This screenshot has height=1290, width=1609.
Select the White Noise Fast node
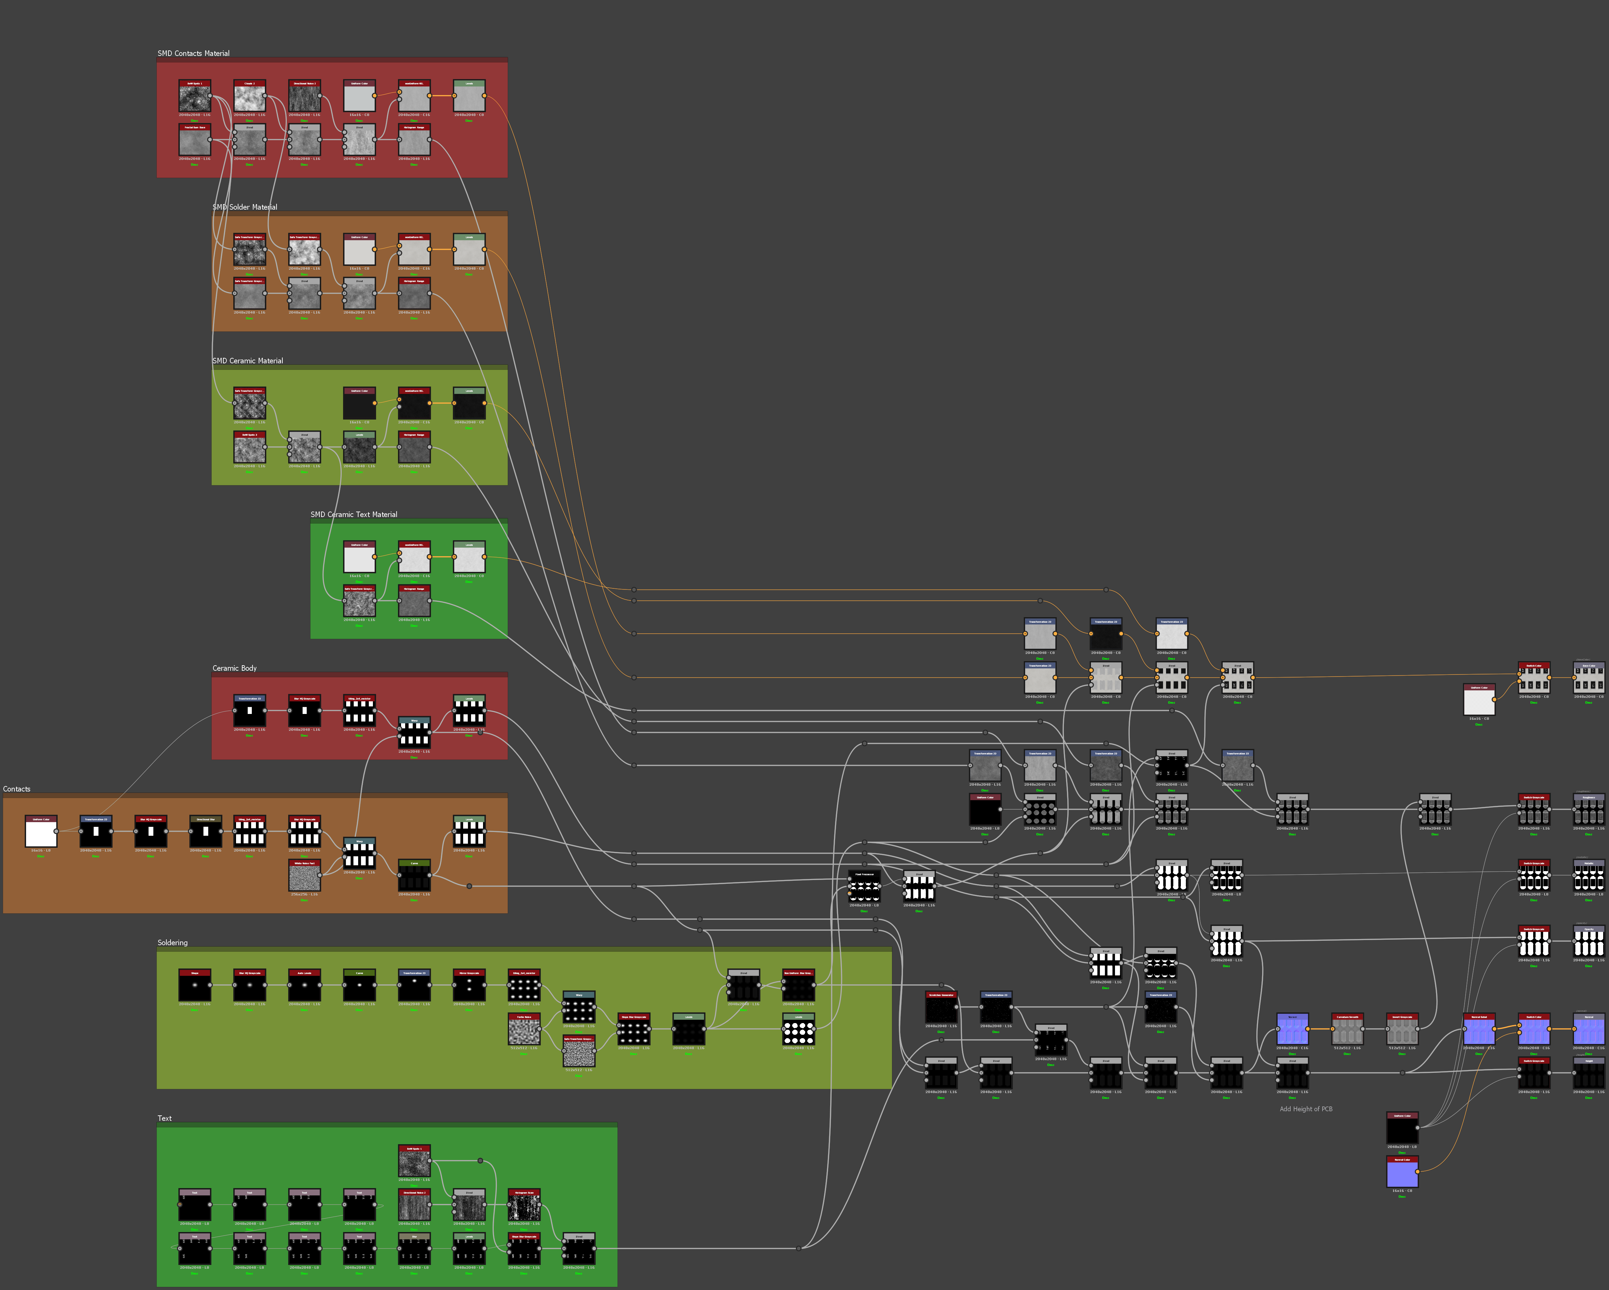pyautogui.click(x=305, y=877)
